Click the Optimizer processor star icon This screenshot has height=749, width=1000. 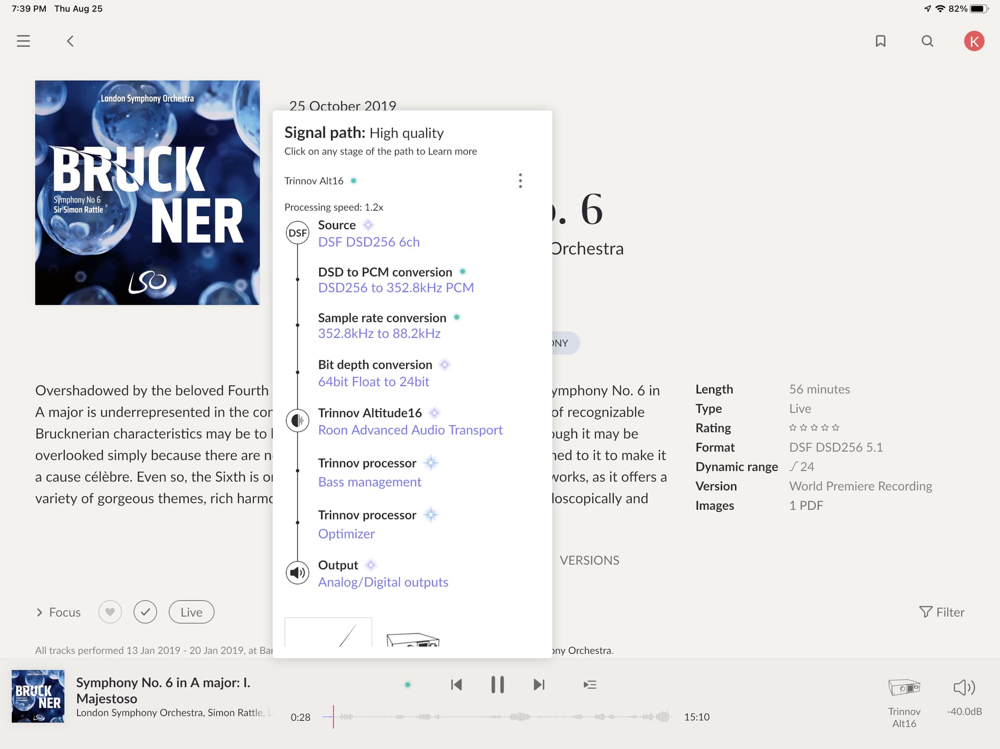[x=431, y=515]
